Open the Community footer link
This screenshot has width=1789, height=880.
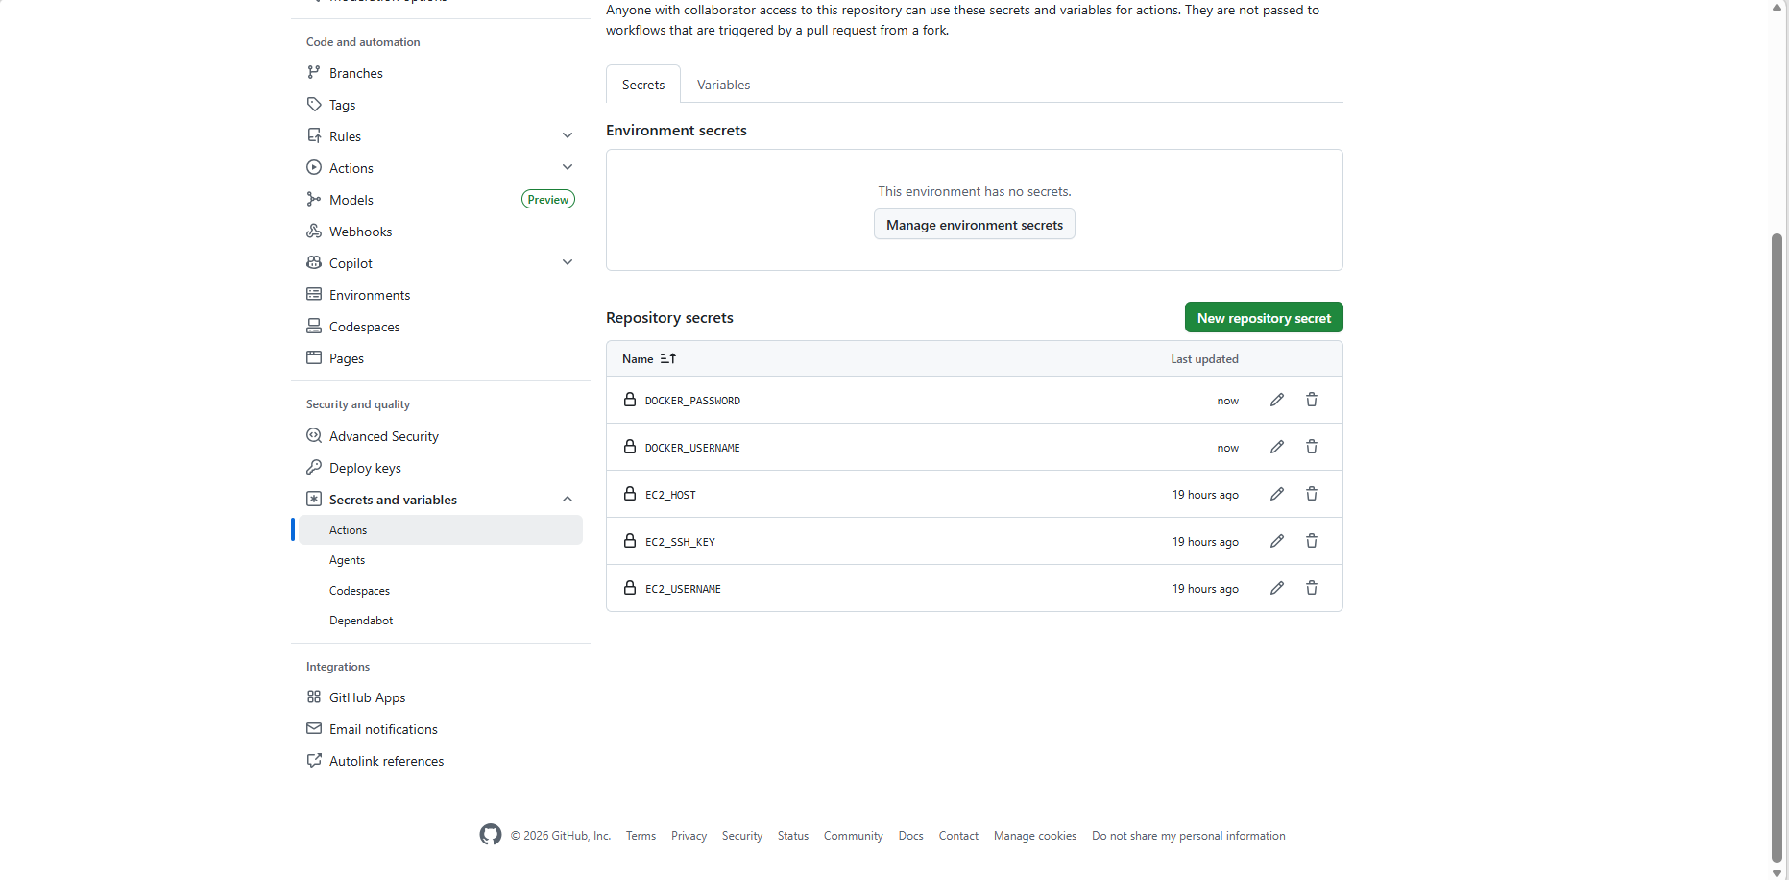click(x=853, y=836)
